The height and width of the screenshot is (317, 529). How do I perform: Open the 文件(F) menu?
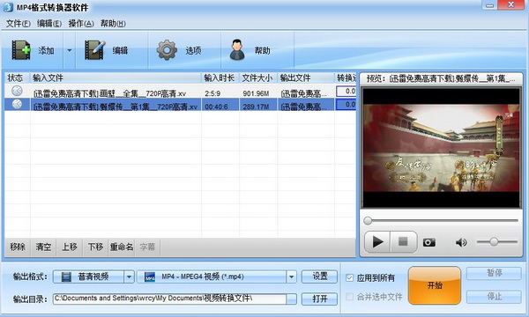[19, 24]
